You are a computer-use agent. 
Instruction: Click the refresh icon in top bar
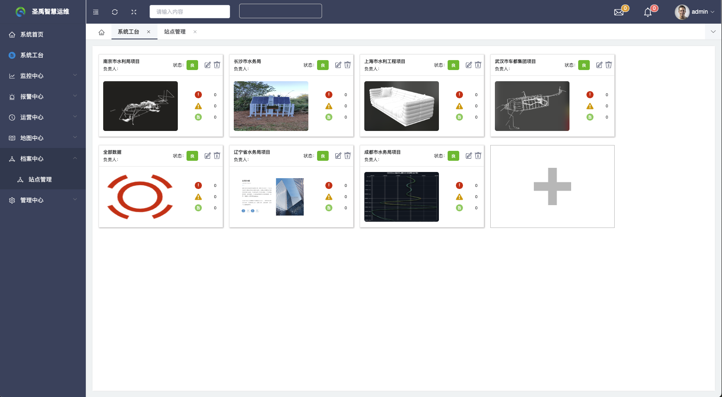click(x=115, y=12)
